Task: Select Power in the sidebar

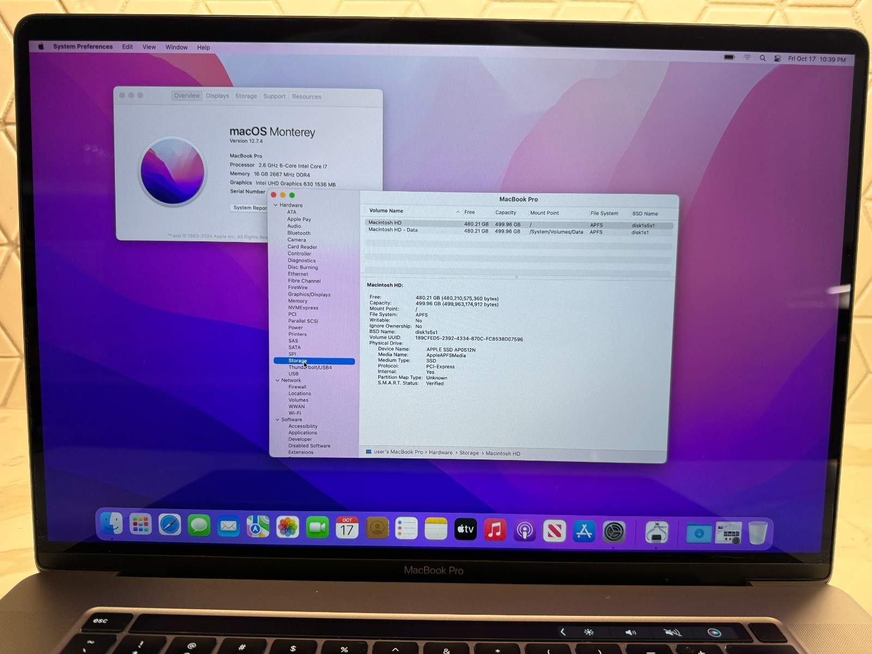Action: pos(295,328)
